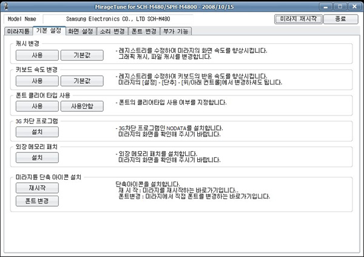Click 사용안함 to disable font ClearType
Screen dimensions: 364x257
click(82, 106)
